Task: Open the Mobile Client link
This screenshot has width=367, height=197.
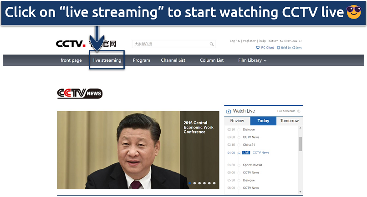Action: tap(291, 48)
